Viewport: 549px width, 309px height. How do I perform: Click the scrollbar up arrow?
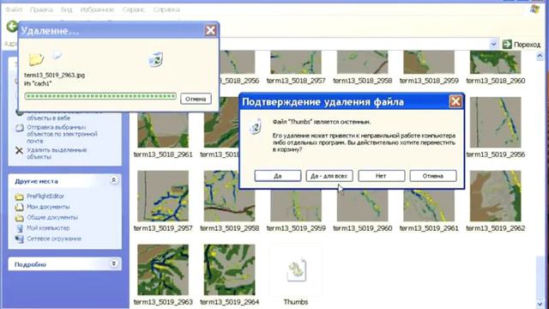540,56
